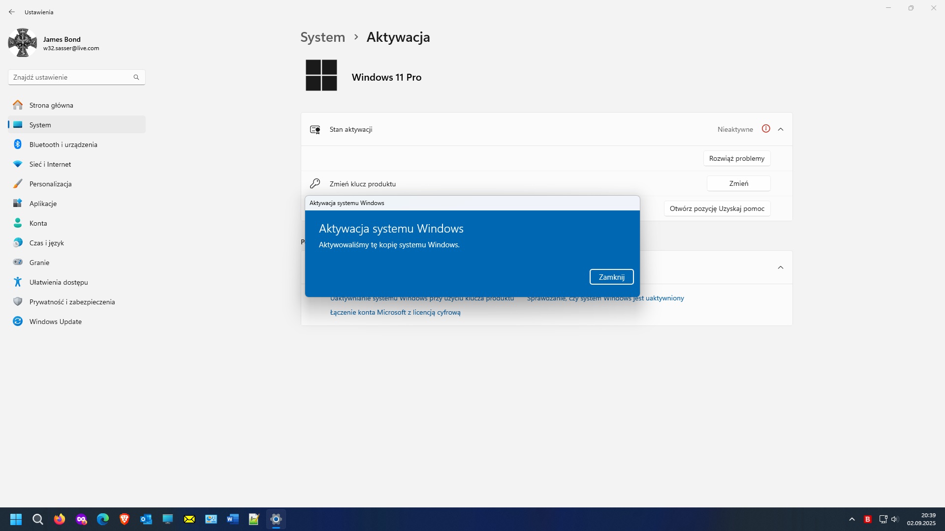Select System in the settings sidebar

(77, 125)
